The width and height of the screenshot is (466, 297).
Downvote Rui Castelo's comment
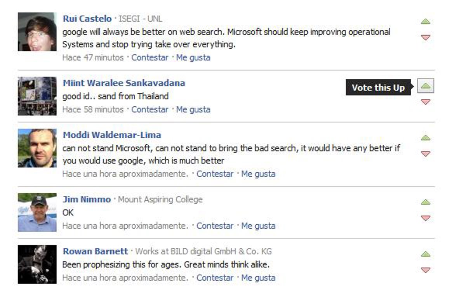[x=426, y=37]
